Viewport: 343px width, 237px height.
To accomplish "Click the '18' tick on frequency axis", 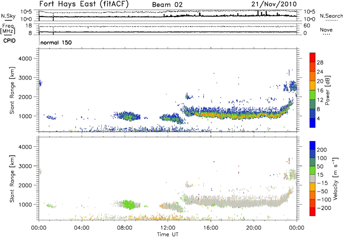I will [29, 26].
